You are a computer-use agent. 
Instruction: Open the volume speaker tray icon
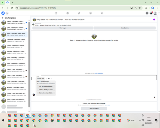click(x=143, y=125)
